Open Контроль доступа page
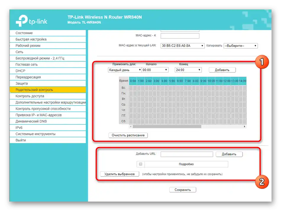281x211 pixels. click(x=48, y=96)
